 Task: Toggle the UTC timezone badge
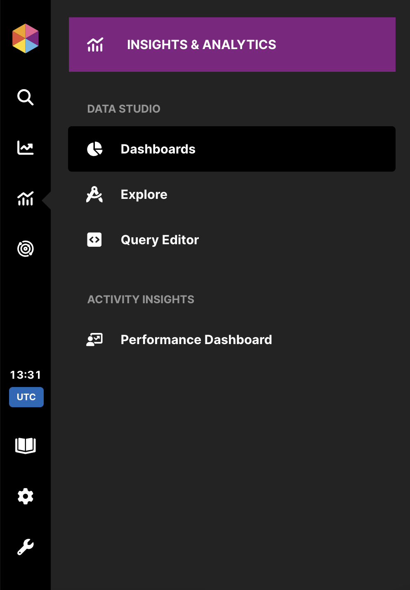tap(26, 397)
